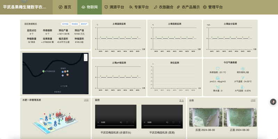
Task: Open 更多 link in 监控 panel
Action: [181, 100]
